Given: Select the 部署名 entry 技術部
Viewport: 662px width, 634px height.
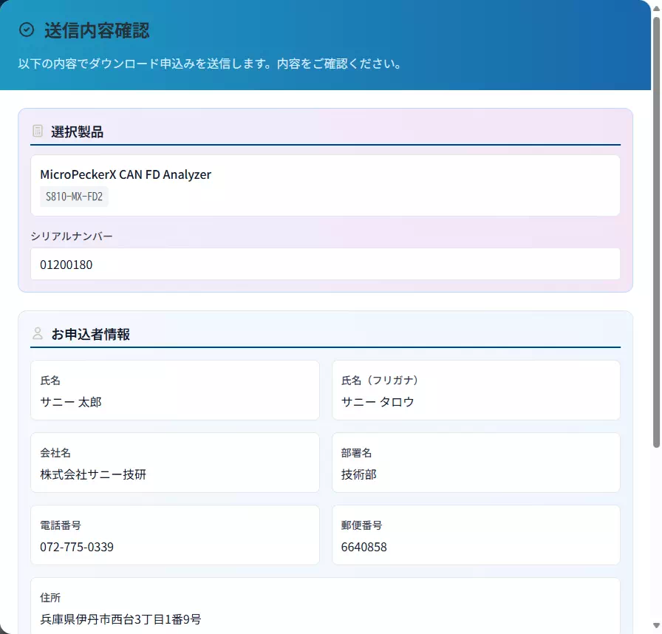Looking at the screenshot, I should [476, 463].
